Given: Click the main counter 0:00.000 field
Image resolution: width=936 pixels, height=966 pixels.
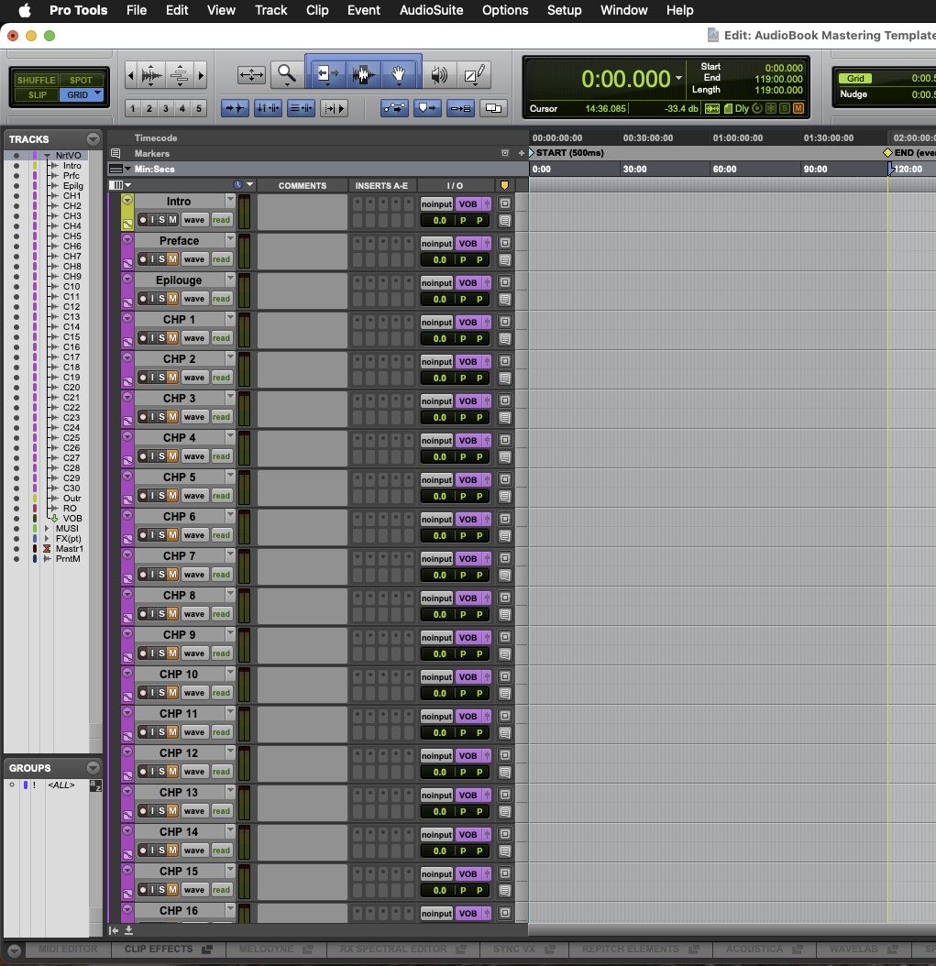Looking at the screenshot, I should pos(625,79).
